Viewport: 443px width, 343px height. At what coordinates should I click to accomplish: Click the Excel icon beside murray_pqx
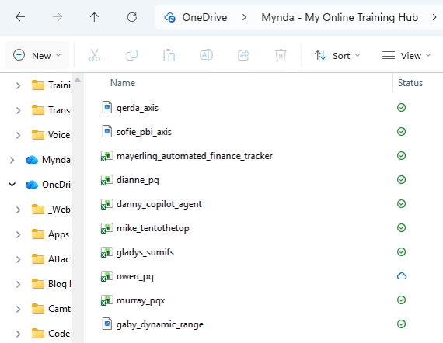coord(107,300)
